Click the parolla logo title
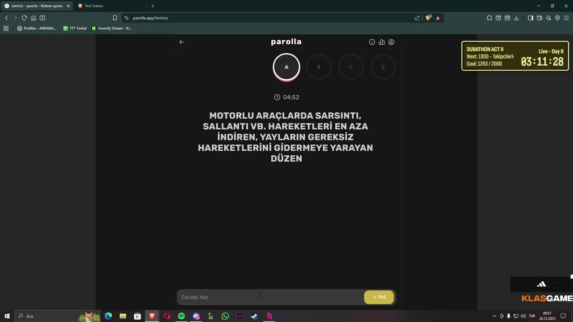The height and width of the screenshot is (322, 573). click(x=286, y=42)
